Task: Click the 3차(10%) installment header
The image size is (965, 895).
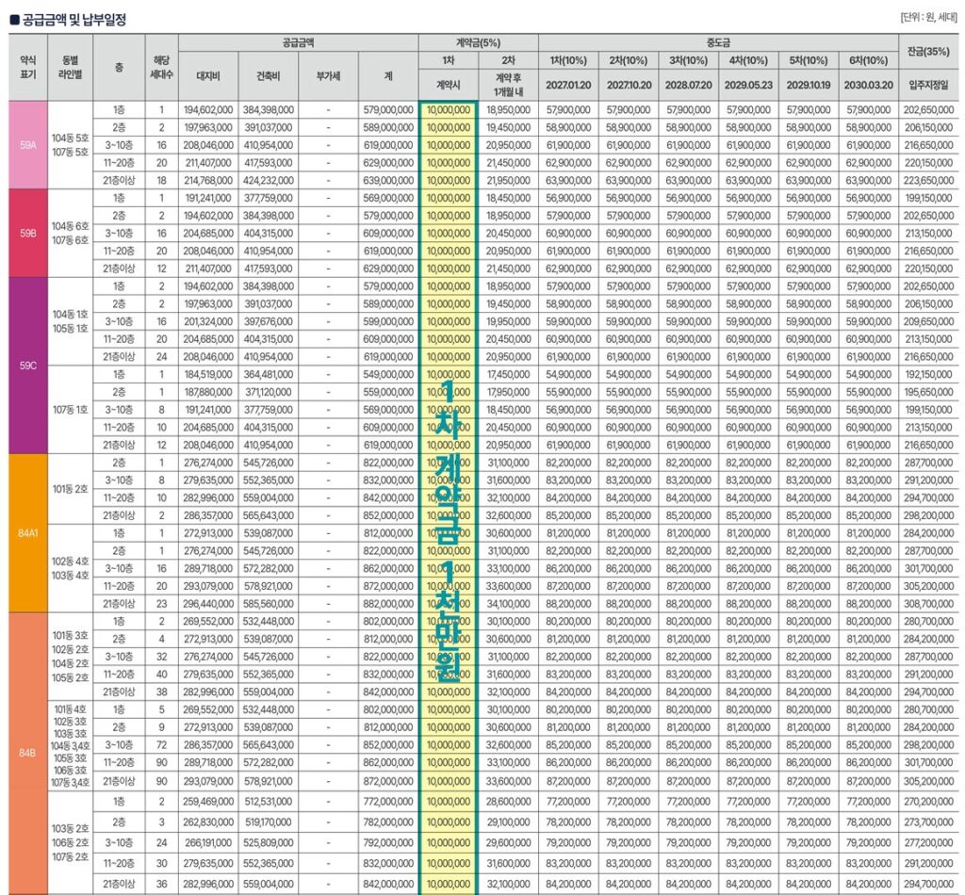Action: point(688,60)
